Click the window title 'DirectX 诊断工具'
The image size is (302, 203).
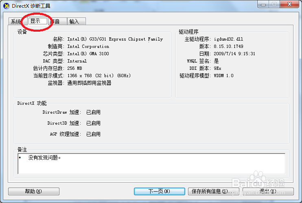click(31, 6)
